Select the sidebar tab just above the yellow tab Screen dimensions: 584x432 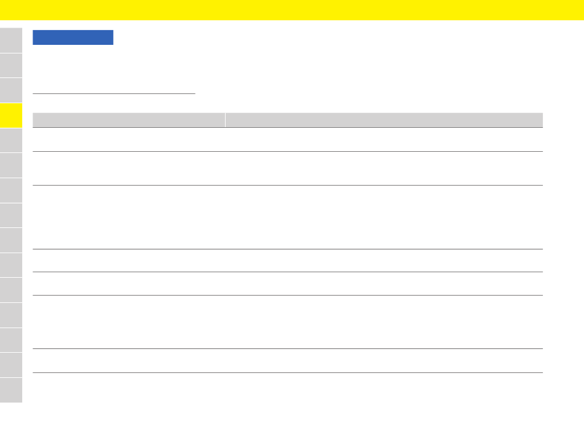11,90
